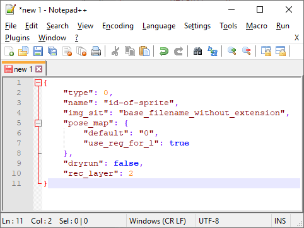Open the File menu

(x=11, y=26)
